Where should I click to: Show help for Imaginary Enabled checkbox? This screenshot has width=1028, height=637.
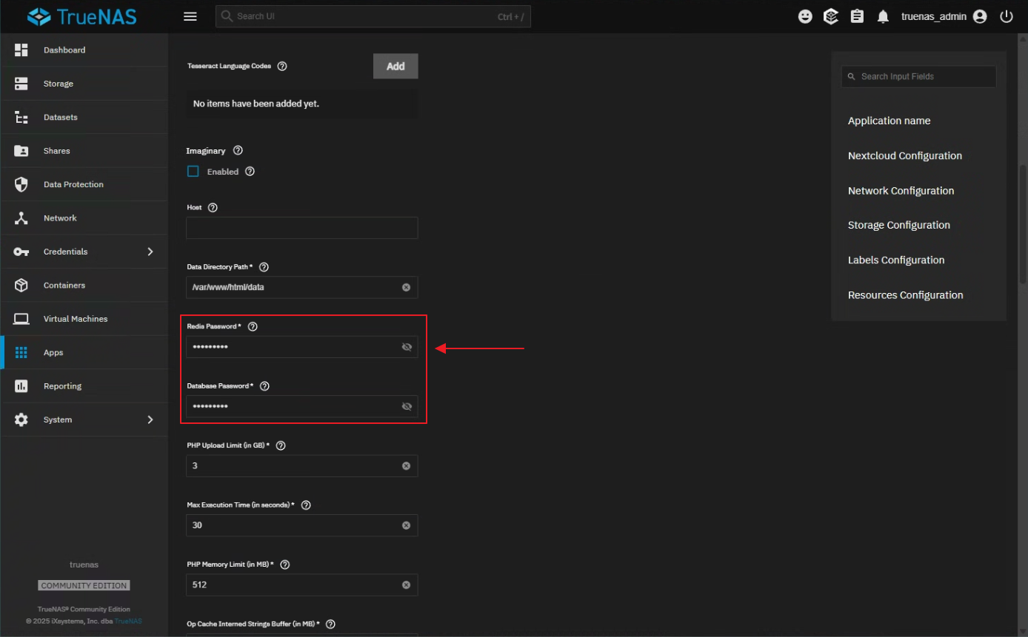point(250,171)
